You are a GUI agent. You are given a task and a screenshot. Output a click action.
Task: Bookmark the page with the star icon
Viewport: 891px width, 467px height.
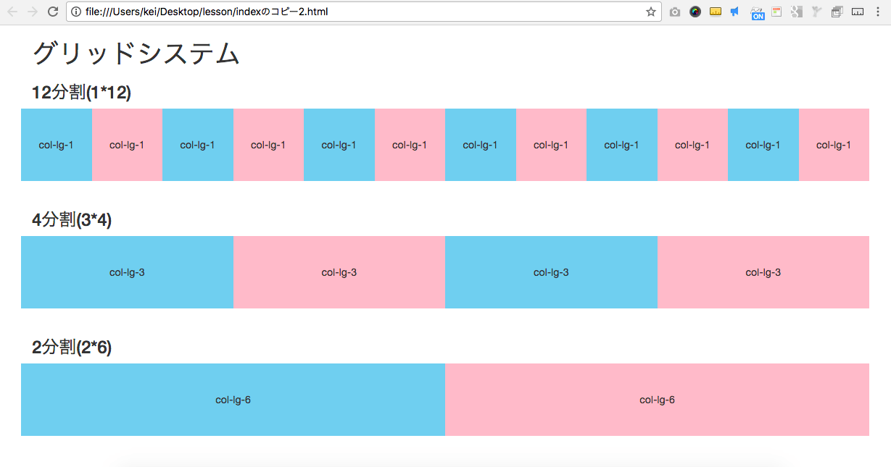click(x=650, y=12)
